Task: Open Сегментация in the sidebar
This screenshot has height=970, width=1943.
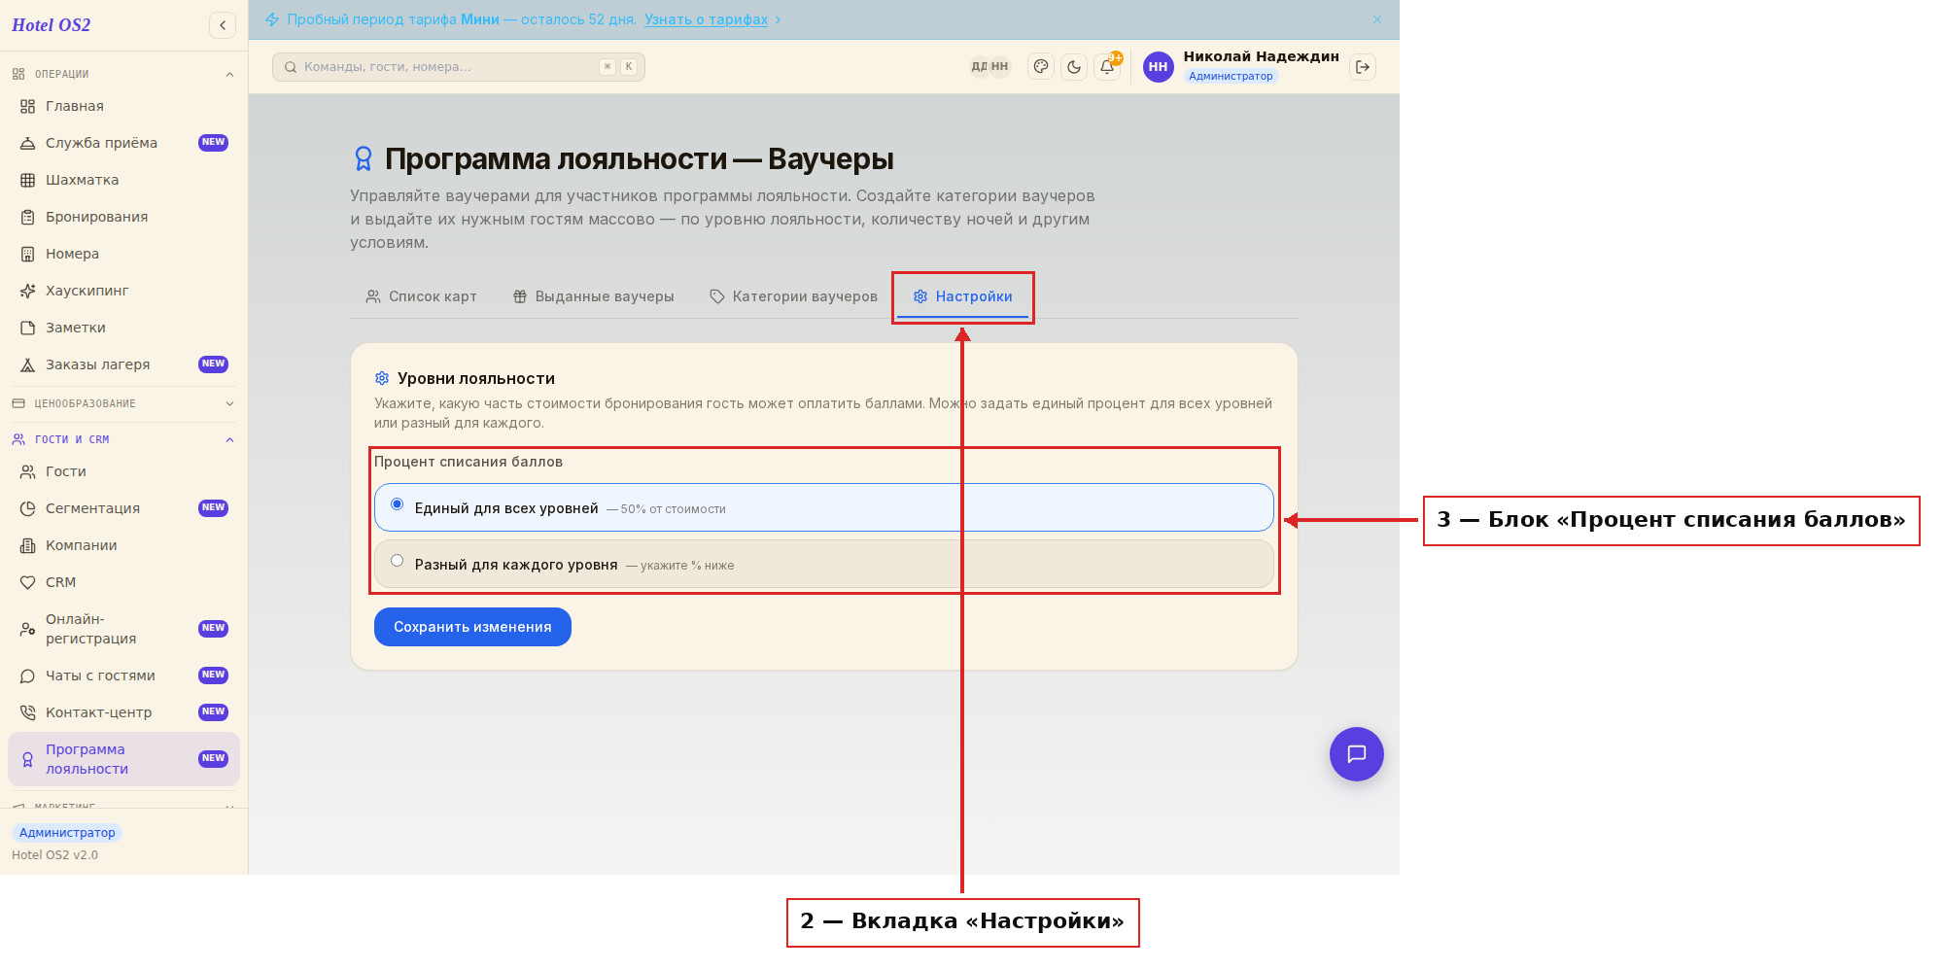Action: coord(123,508)
